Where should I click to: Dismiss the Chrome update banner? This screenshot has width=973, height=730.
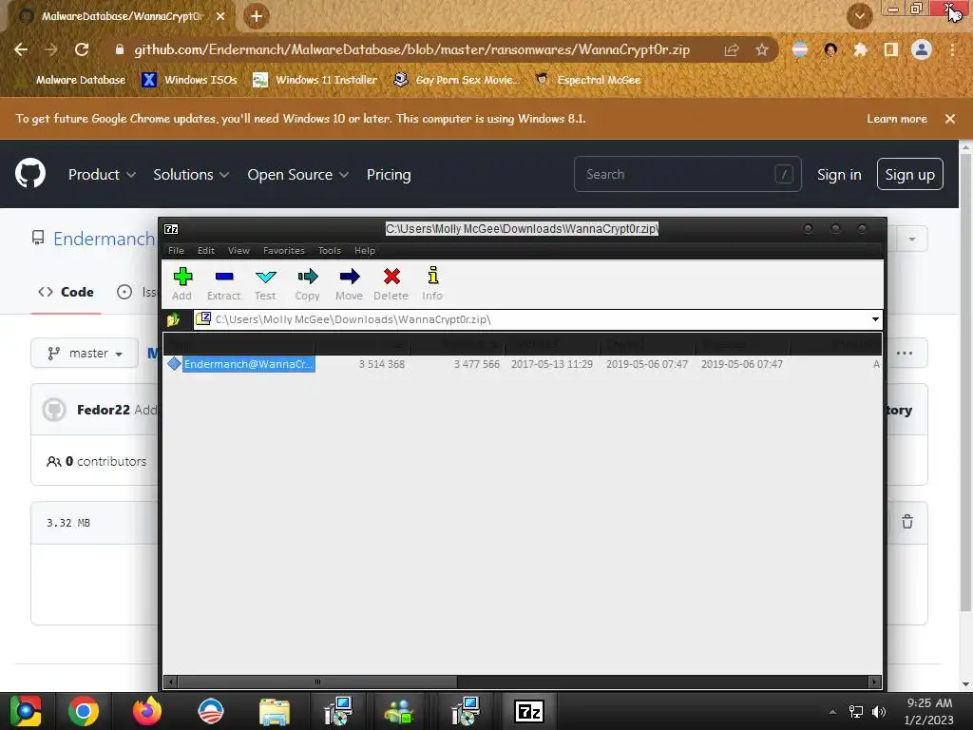(950, 119)
